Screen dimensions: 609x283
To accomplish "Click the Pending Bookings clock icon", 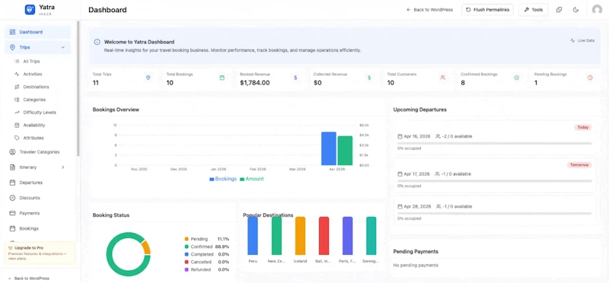I will tap(590, 78).
